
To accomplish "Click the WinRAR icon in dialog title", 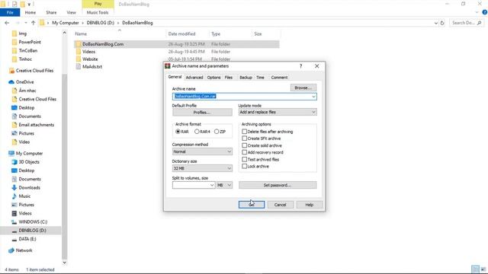I will (x=168, y=66).
